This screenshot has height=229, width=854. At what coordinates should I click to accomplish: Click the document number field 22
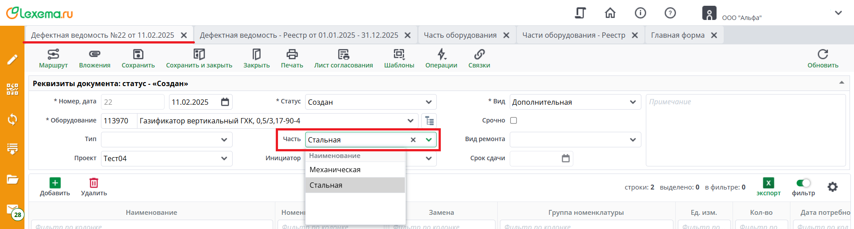click(x=133, y=102)
